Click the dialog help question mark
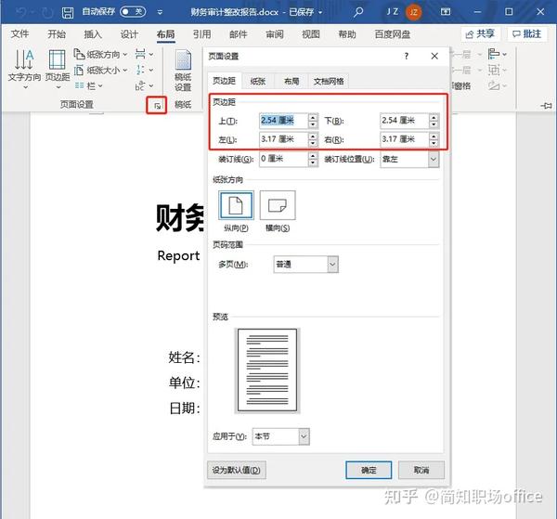557x519 pixels. (x=407, y=56)
